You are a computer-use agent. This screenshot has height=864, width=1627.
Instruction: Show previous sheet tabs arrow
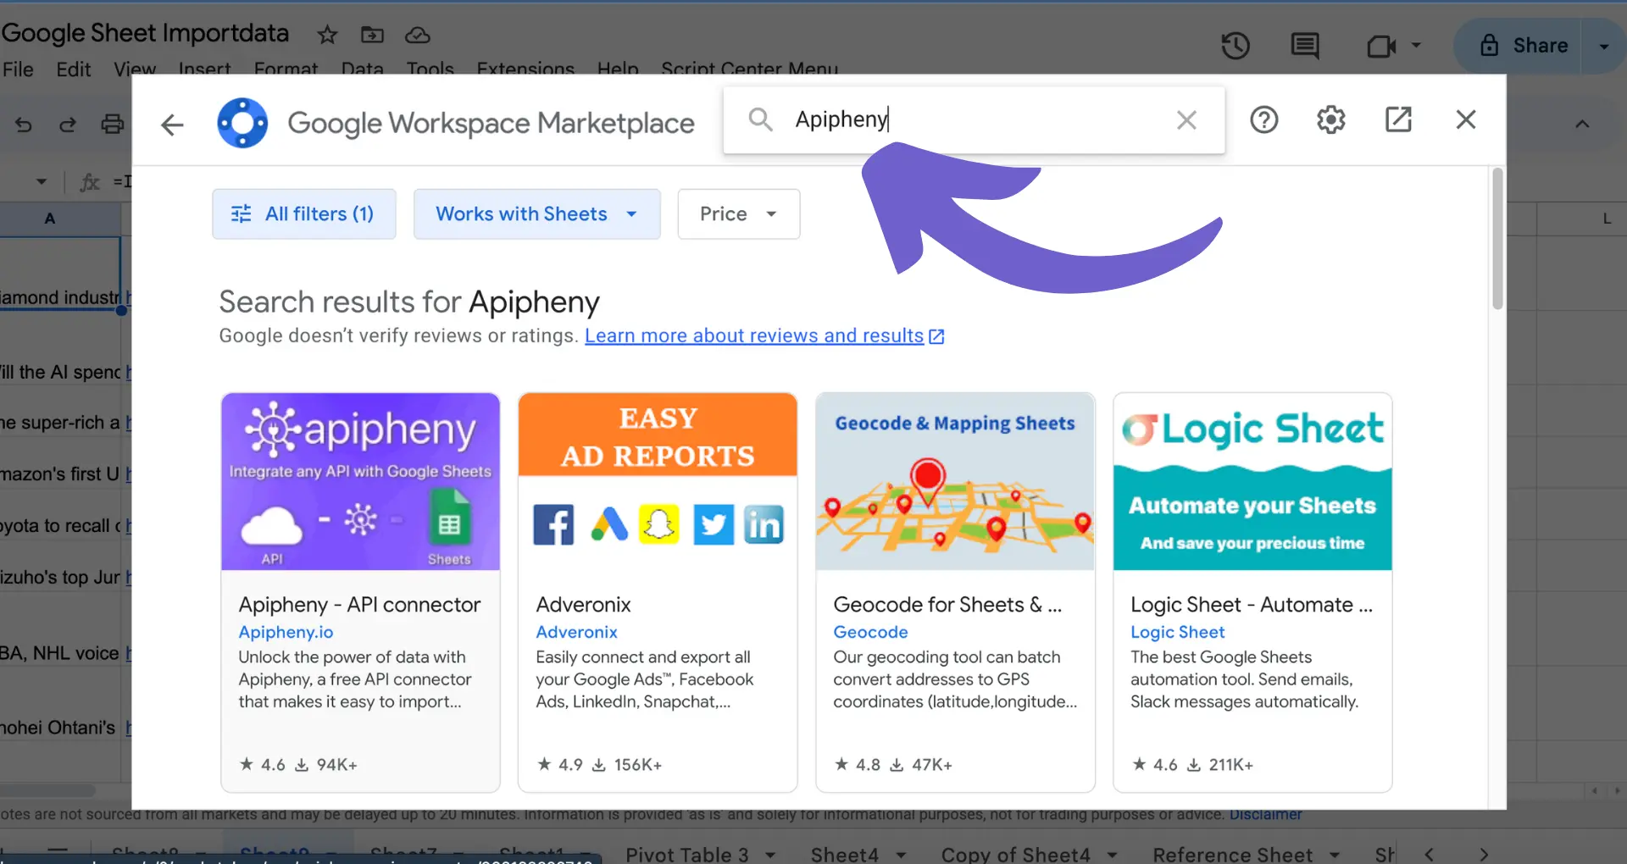click(x=1430, y=855)
